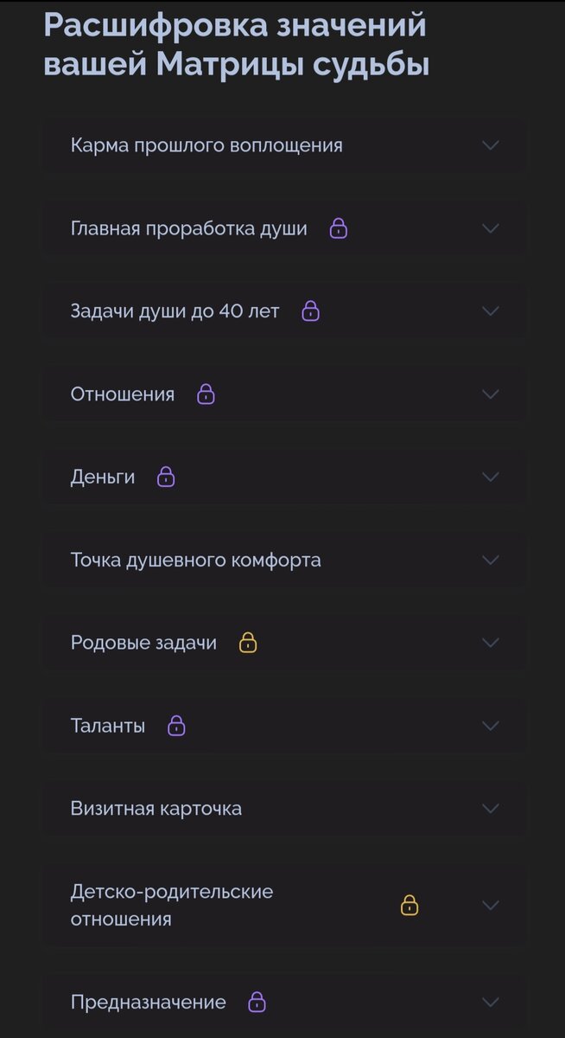Expand the Точка душевного комфорта section

[x=490, y=559]
